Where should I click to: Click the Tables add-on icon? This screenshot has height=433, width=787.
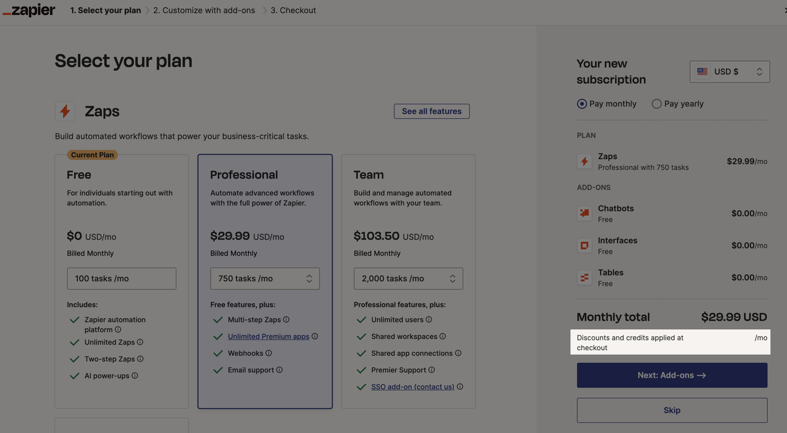(584, 278)
